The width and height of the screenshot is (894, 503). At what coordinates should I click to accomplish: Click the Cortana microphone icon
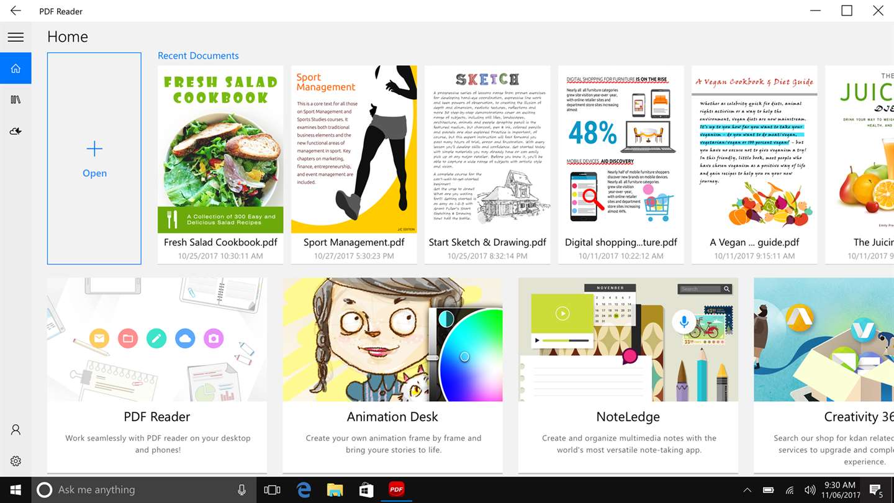click(x=242, y=490)
